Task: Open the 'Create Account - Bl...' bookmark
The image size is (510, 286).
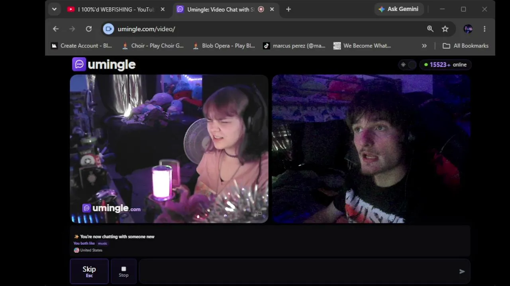Action: point(81,46)
